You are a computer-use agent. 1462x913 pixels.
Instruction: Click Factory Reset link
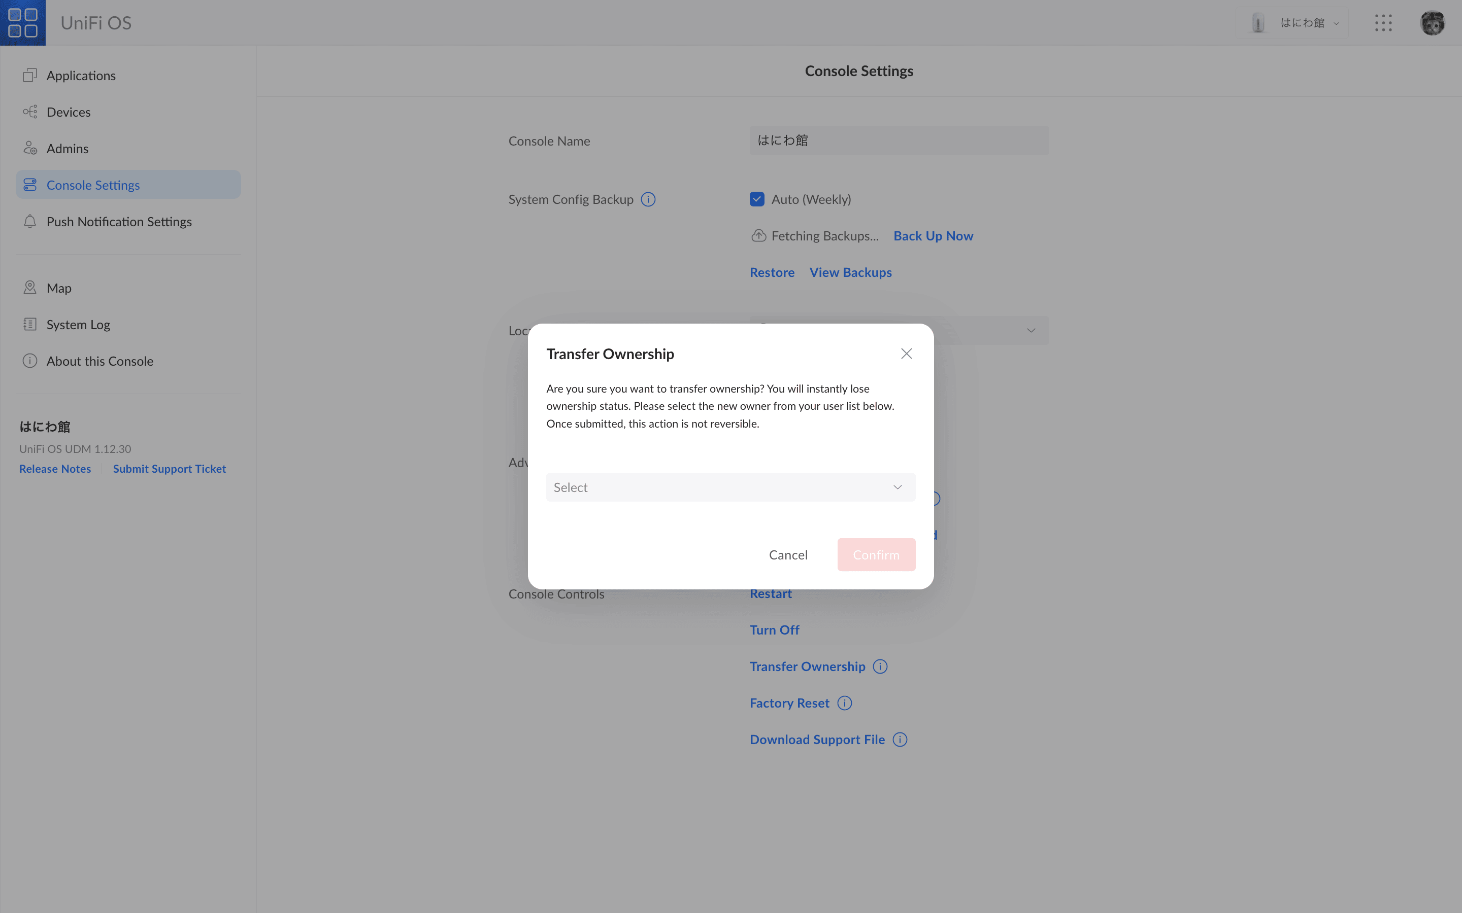tap(789, 703)
